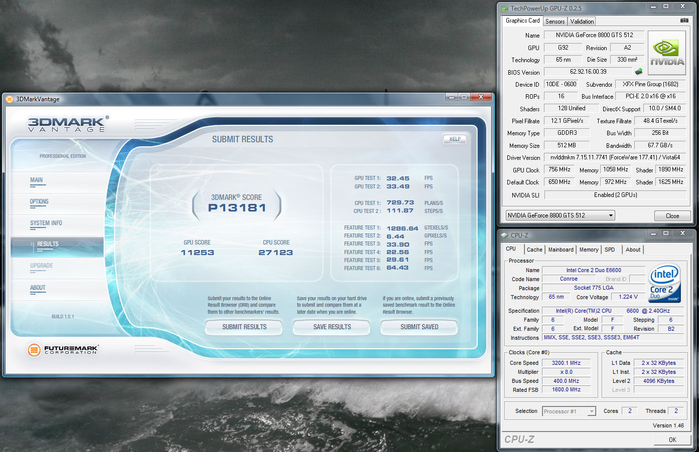Switch to the Sensors tab in GPU-Z

[x=555, y=22]
